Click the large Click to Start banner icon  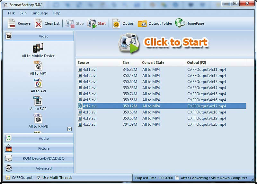pyautogui.click(x=129, y=43)
